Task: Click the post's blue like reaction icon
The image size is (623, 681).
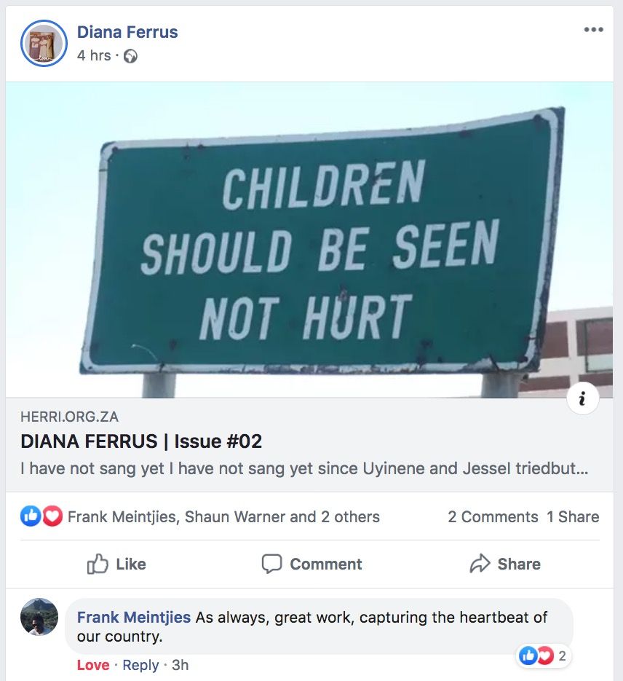Action: (31, 516)
